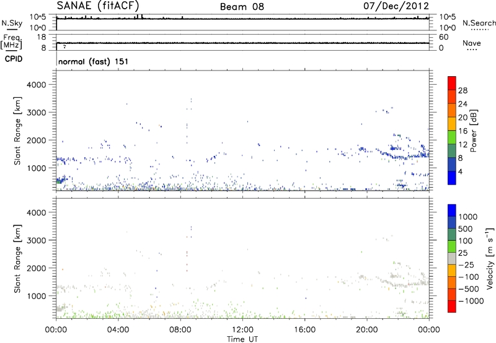Click the red top of Power colorbar
Viewport: 496px width, 343px height.
click(452, 83)
